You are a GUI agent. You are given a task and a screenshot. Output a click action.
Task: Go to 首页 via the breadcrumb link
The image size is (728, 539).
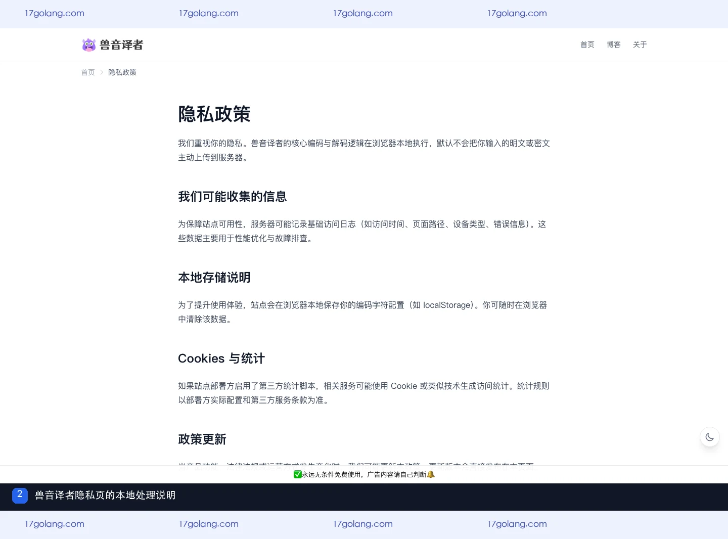[x=88, y=72]
